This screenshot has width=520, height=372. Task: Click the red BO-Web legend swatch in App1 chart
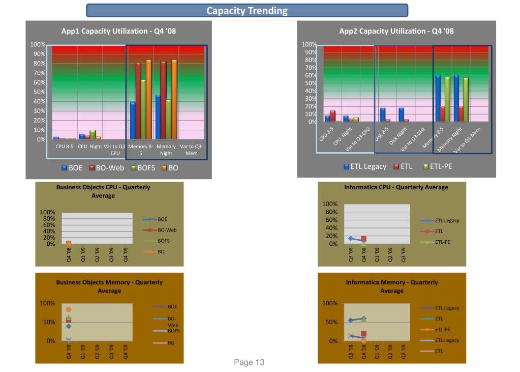92,168
